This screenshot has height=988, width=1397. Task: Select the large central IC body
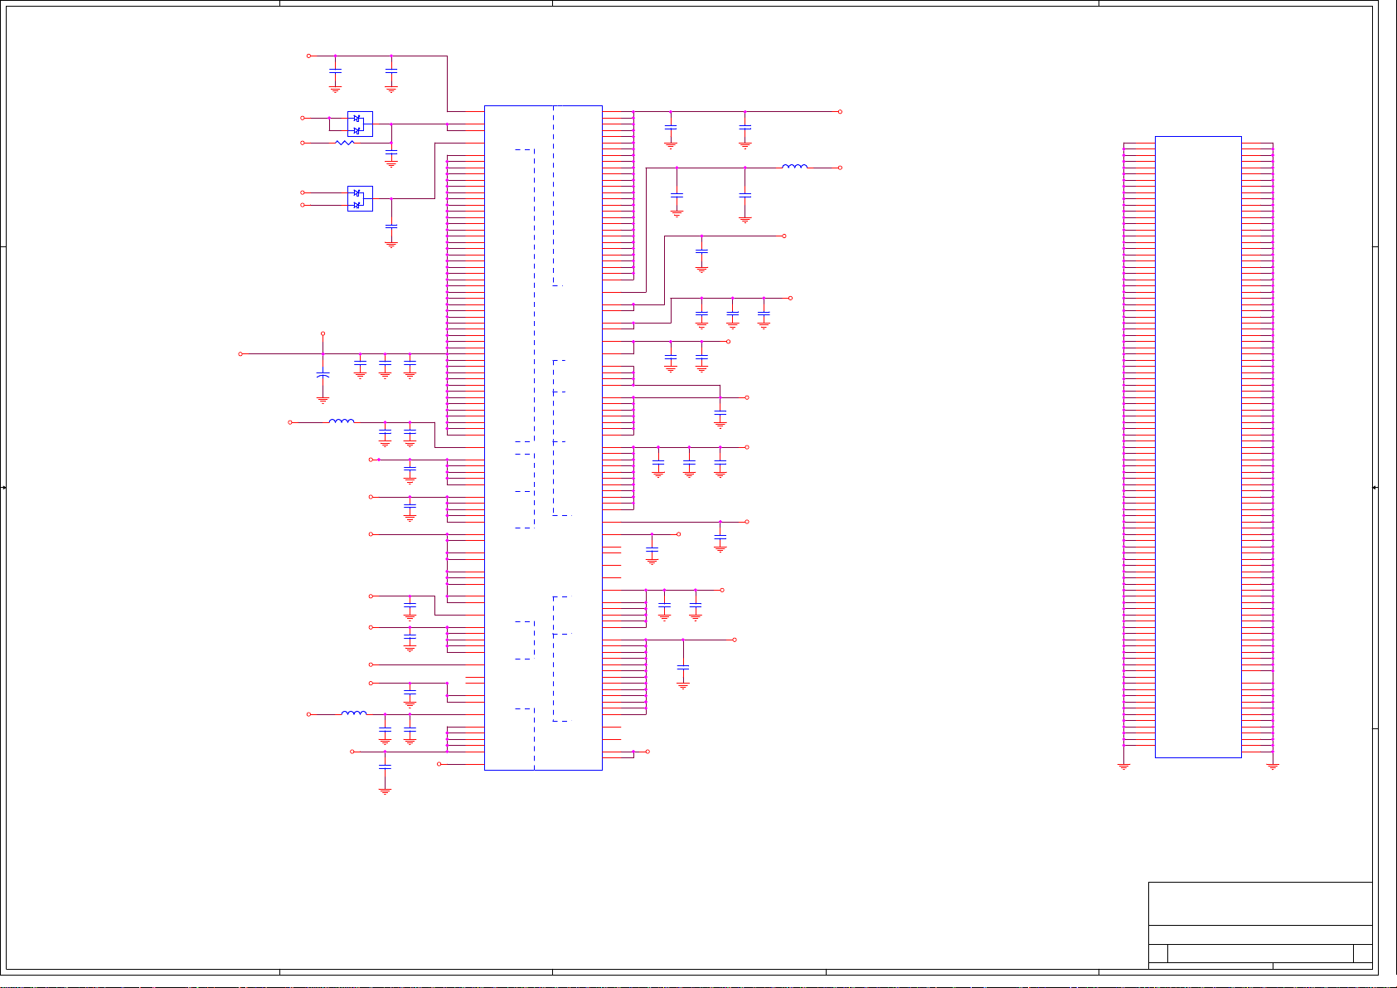pyautogui.click(x=543, y=438)
